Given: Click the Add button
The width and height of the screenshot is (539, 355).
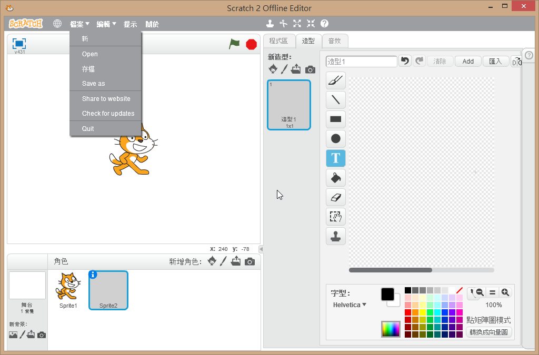Looking at the screenshot, I should (468, 62).
